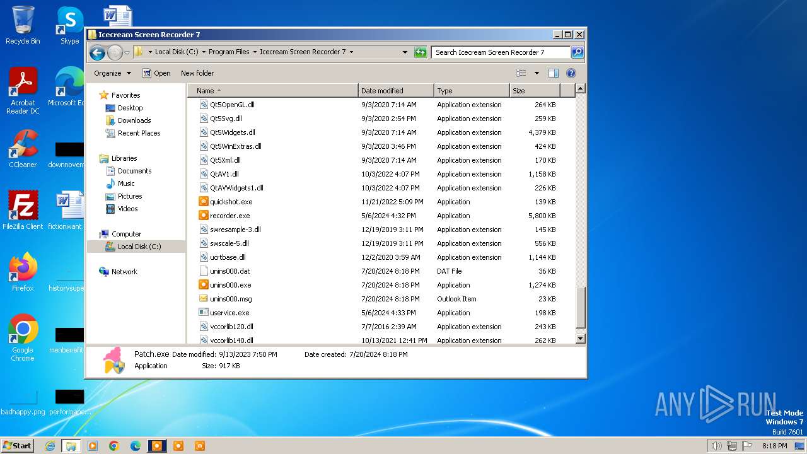Toggle the preview pane button
This screenshot has width=807, height=454.
tap(553, 73)
